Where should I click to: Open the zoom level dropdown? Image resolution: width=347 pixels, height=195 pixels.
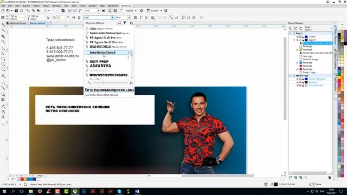pyautogui.click(x=99, y=11)
